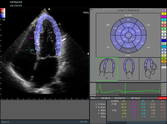167x124 pixels.
Task: Toggle the green BL segment button
Action: coord(164,29)
